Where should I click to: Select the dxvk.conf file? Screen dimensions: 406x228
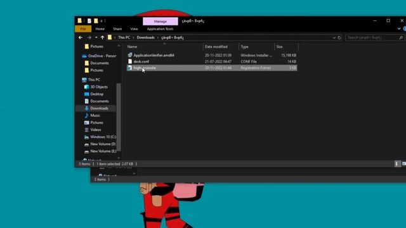coord(141,61)
